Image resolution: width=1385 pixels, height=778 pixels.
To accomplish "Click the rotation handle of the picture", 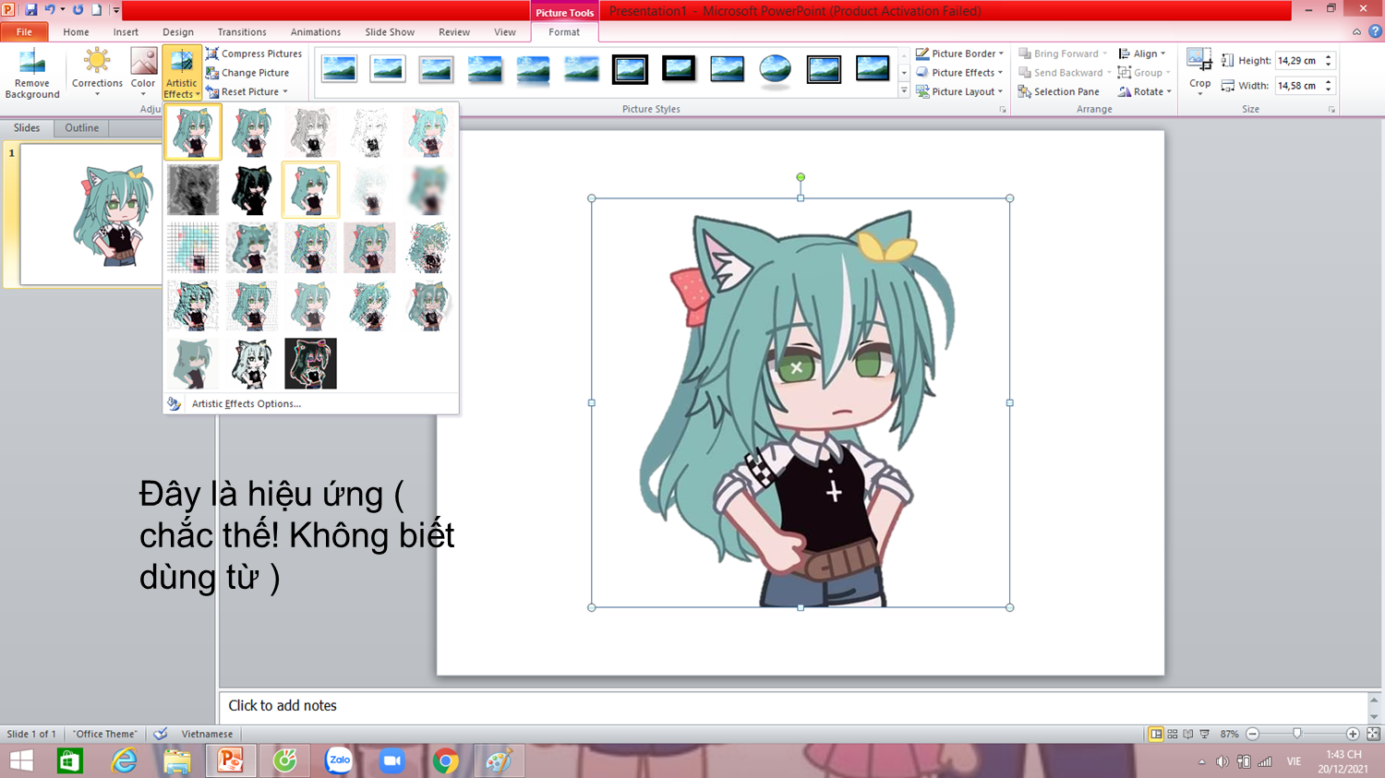I will [801, 177].
